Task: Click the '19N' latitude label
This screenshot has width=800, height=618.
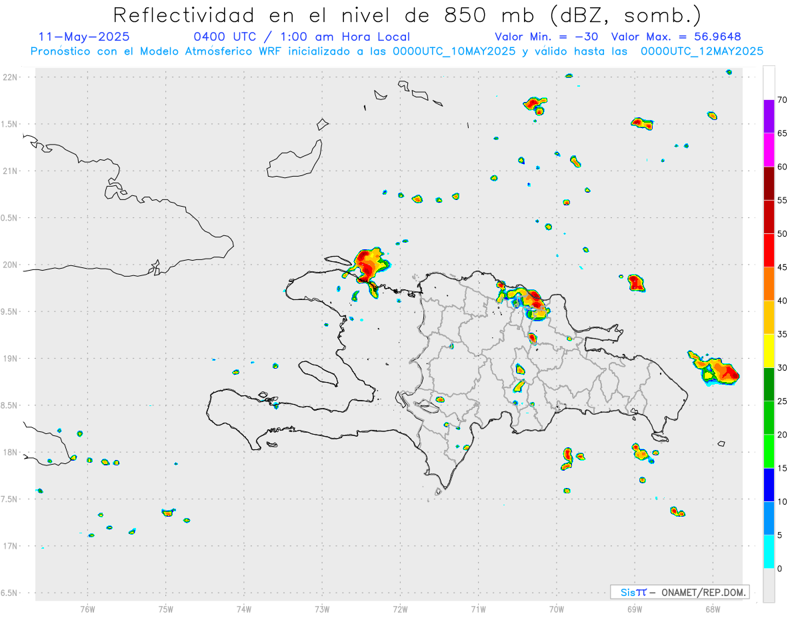Action: [x=11, y=359]
